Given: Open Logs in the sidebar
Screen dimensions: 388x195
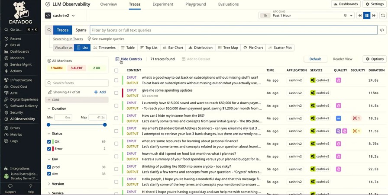Looking at the screenshot, I should coord(14,141).
